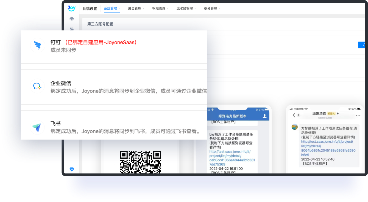Click the Joy logo icon
The height and width of the screenshot is (202, 368).
pos(72,8)
